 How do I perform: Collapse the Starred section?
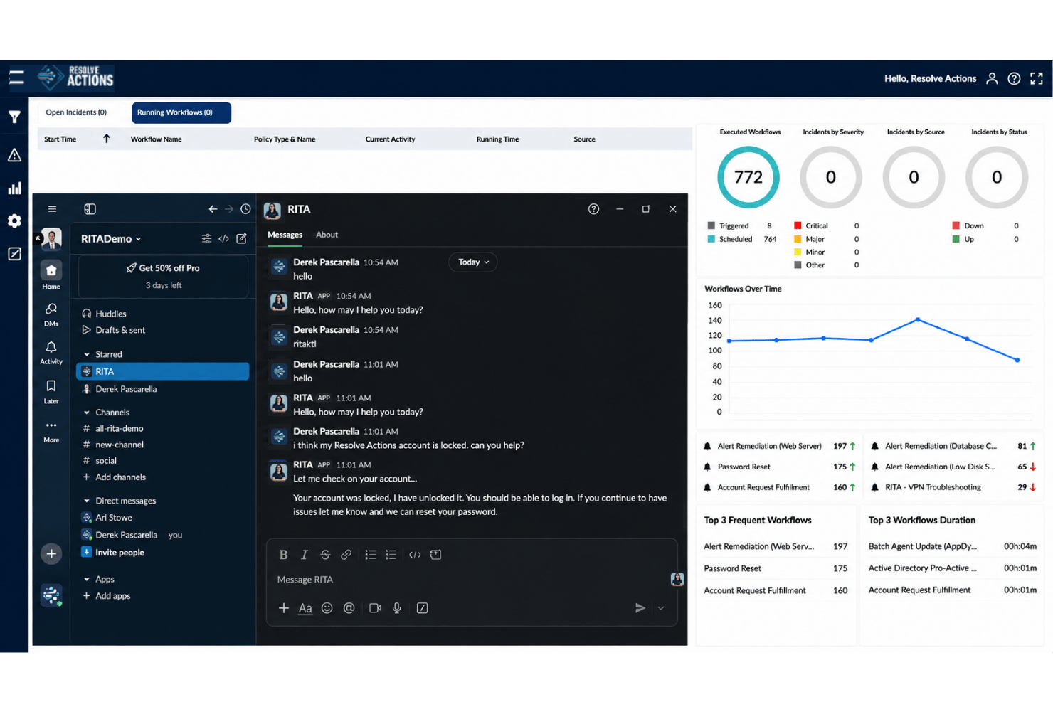(87, 354)
